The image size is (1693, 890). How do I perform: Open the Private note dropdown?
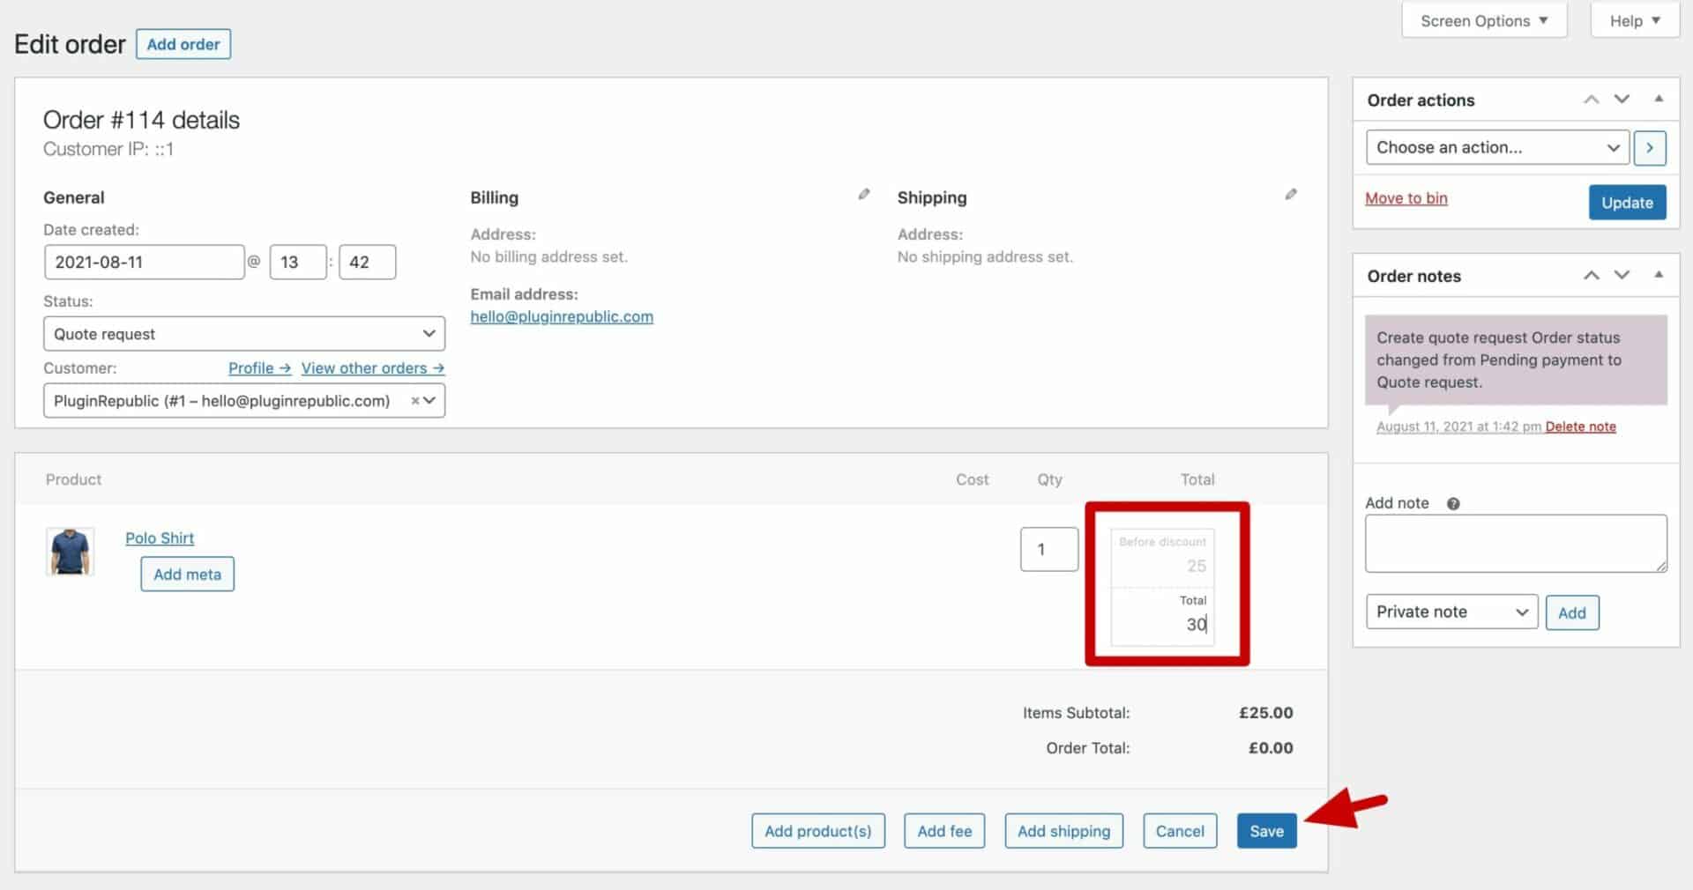pos(1451,612)
